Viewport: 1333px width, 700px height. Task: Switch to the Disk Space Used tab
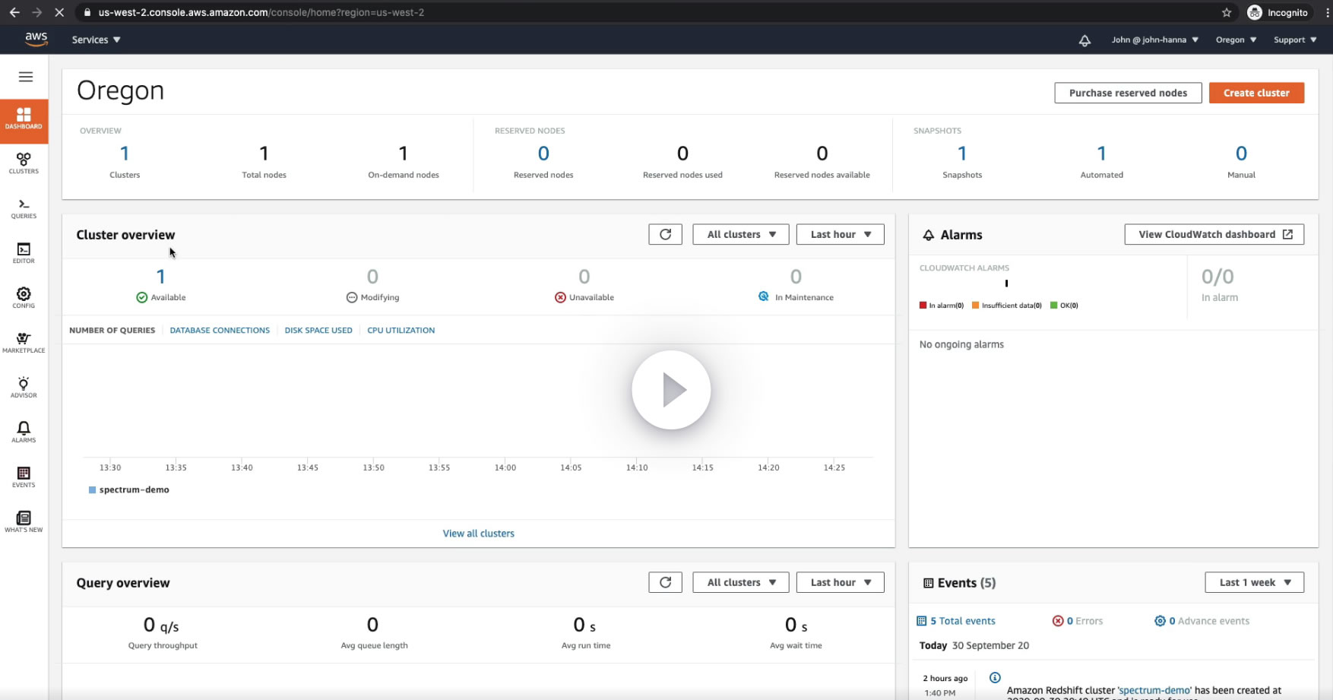(318, 330)
